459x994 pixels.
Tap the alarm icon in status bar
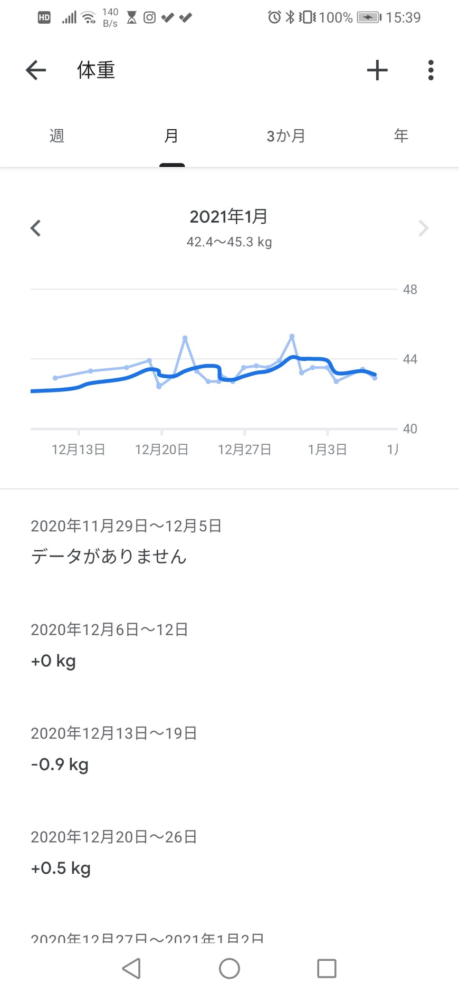274,17
